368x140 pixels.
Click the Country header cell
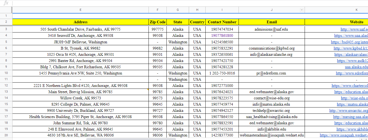pos(197,22)
